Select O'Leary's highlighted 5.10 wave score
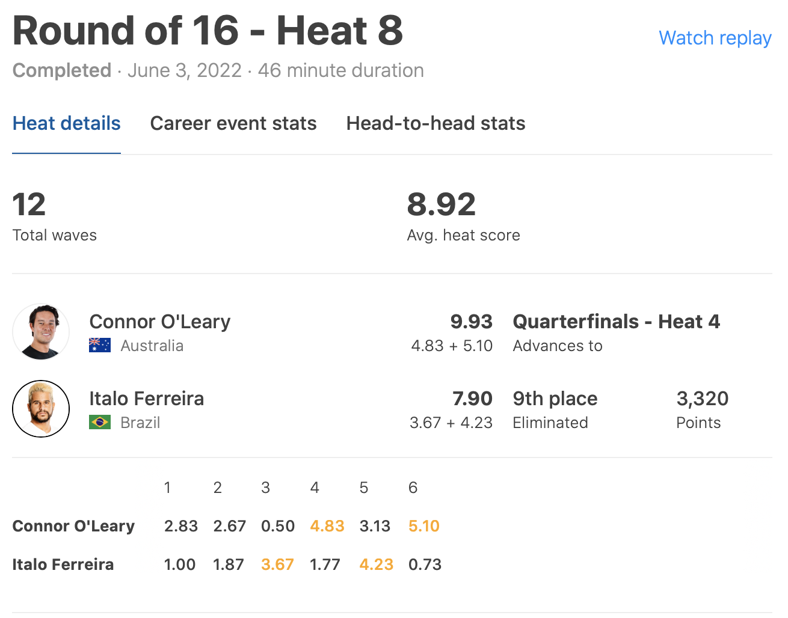This screenshot has height=618, width=788. (x=423, y=526)
